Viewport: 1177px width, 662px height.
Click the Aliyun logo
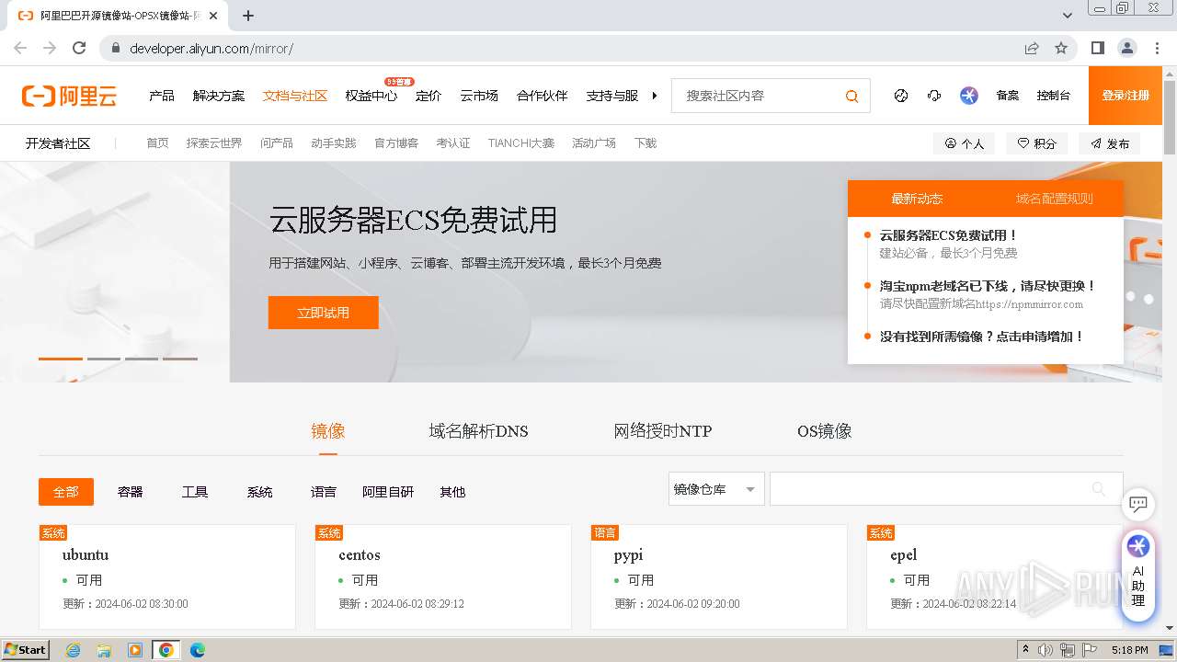tap(69, 96)
